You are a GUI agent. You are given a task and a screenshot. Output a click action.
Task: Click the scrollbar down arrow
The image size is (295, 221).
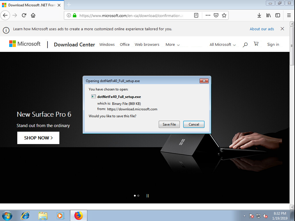292,207
